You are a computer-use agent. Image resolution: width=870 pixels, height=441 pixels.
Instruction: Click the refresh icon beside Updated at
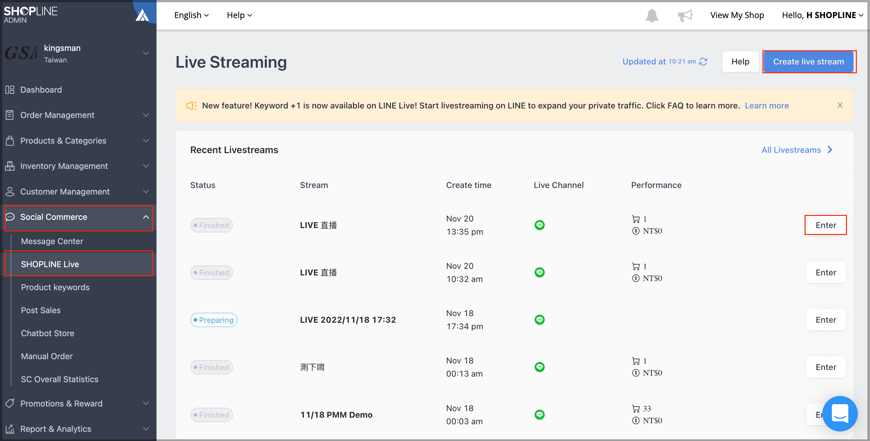click(x=703, y=61)
